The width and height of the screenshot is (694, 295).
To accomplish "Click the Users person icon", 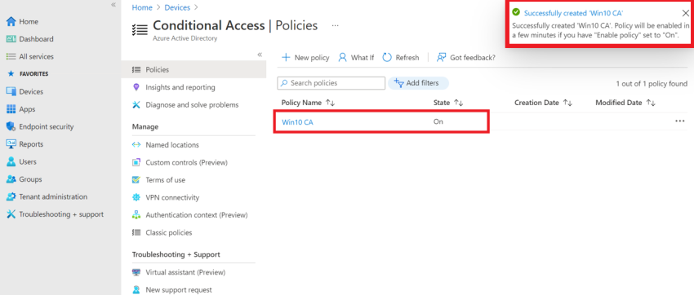I will point(11,161).
